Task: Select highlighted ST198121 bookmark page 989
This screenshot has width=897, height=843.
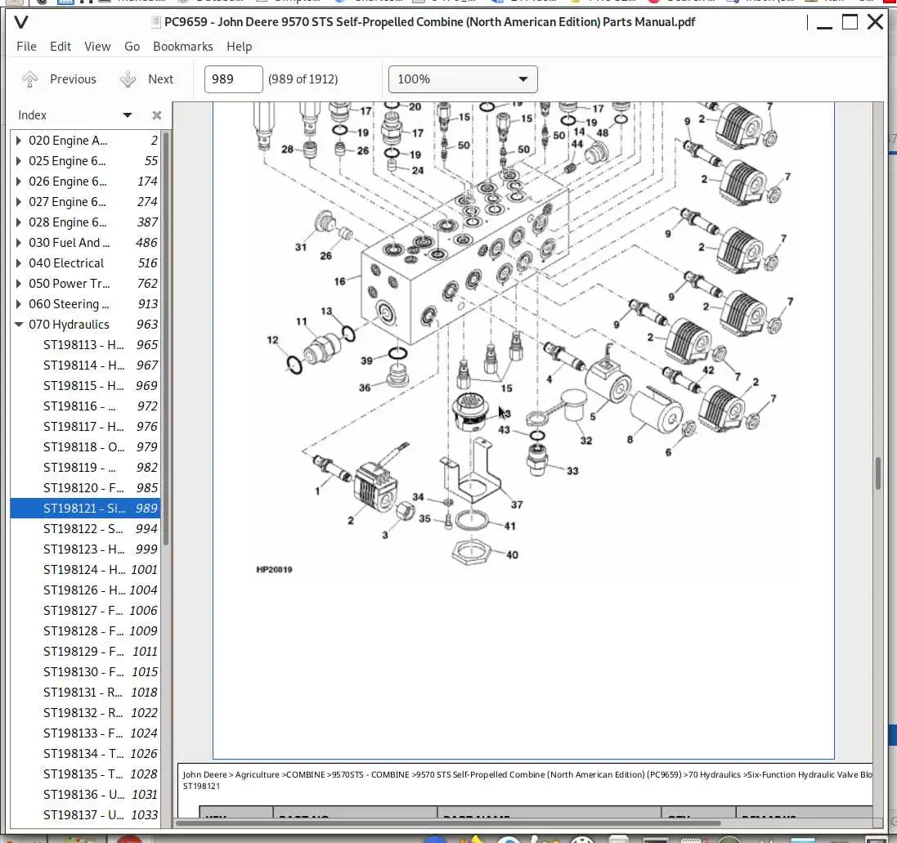Action: click(85, 509)
